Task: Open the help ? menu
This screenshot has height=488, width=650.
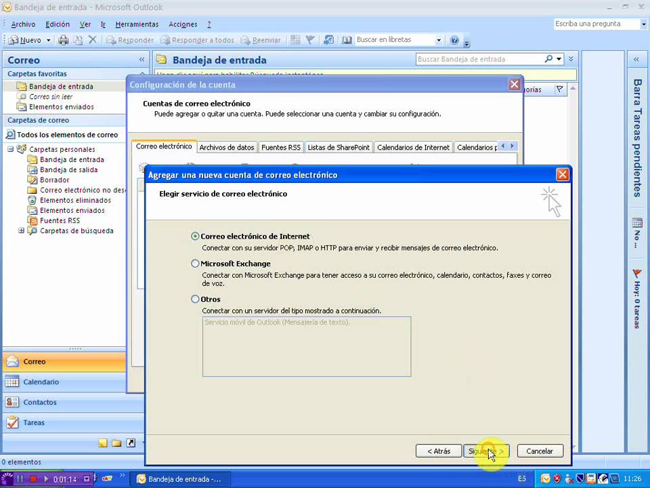Action: tap(209, 24)
